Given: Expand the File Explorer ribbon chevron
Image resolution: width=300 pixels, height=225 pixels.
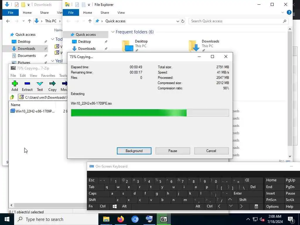Looking at the screenshot, I should (x=283, y=12).
